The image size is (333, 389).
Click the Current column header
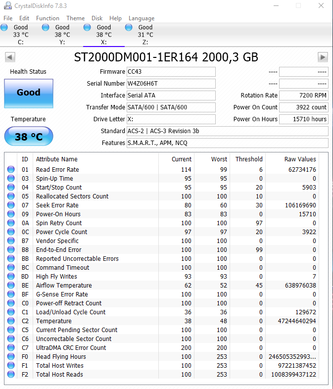click(x=182, y=159)
